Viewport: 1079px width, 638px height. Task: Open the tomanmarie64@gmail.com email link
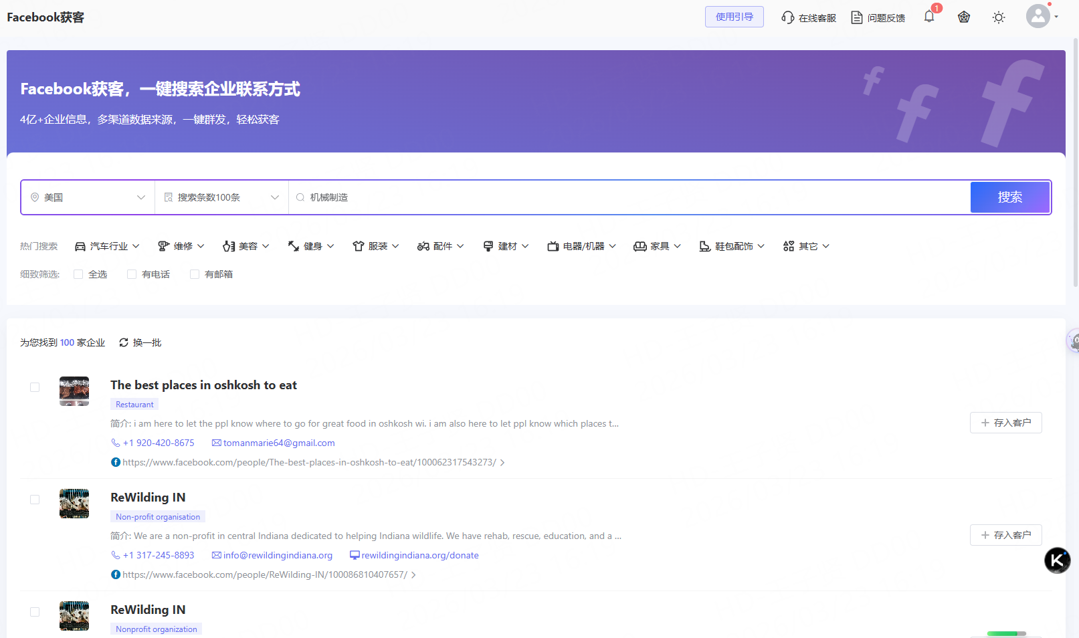(x=278, y=443)
